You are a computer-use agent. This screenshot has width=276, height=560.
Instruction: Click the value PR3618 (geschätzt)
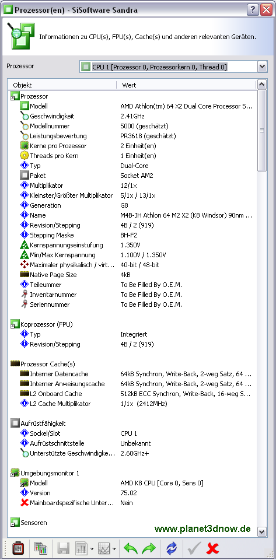click(148, 136)
